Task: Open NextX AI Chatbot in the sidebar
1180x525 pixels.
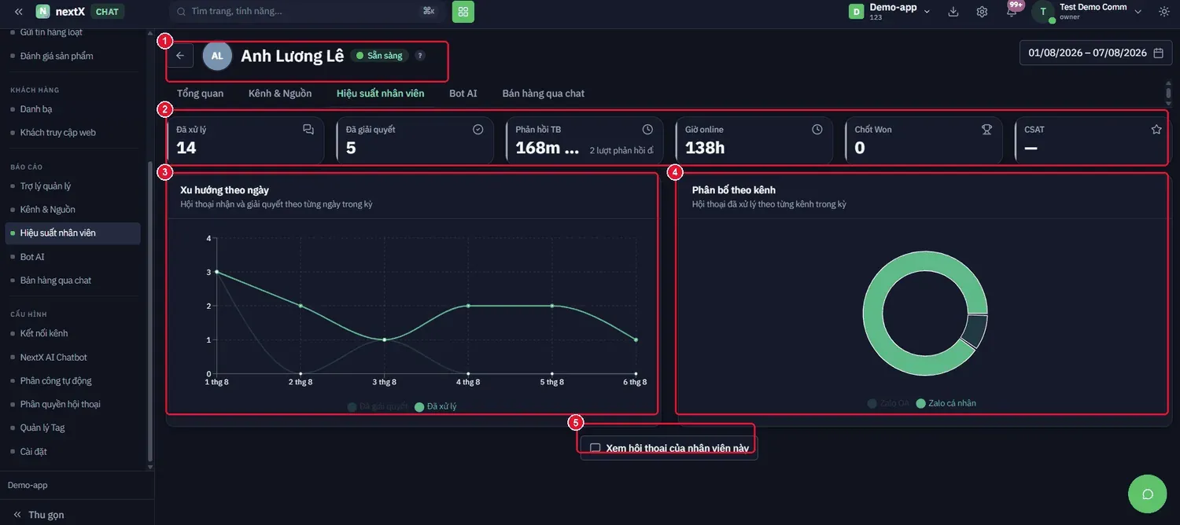Action: coord(53,357)
